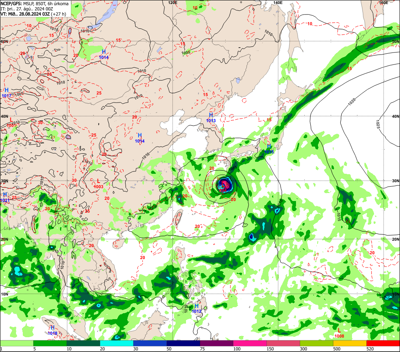
Task: Click the legend value 300
Action: (304, 349)
